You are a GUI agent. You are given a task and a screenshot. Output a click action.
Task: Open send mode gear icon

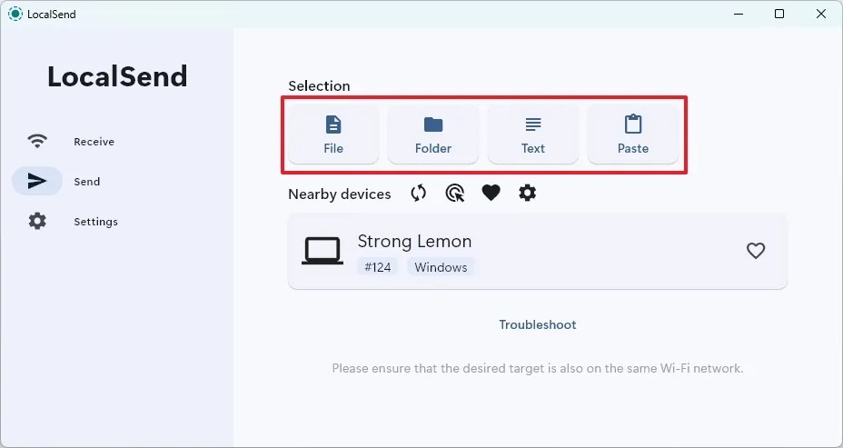tap(528, 193)
